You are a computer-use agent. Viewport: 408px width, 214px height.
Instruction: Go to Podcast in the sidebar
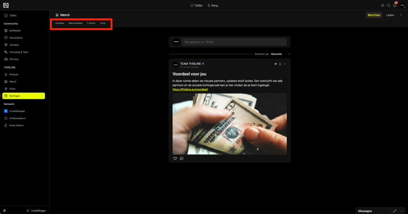(14, 74)
